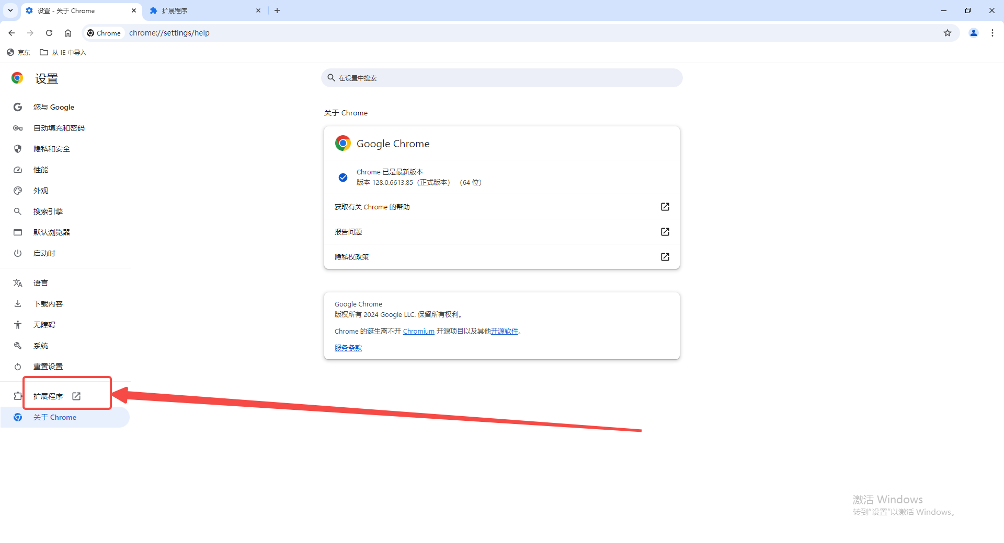Click the default browser window icon

pyautogui.click(x=18, y=232)
